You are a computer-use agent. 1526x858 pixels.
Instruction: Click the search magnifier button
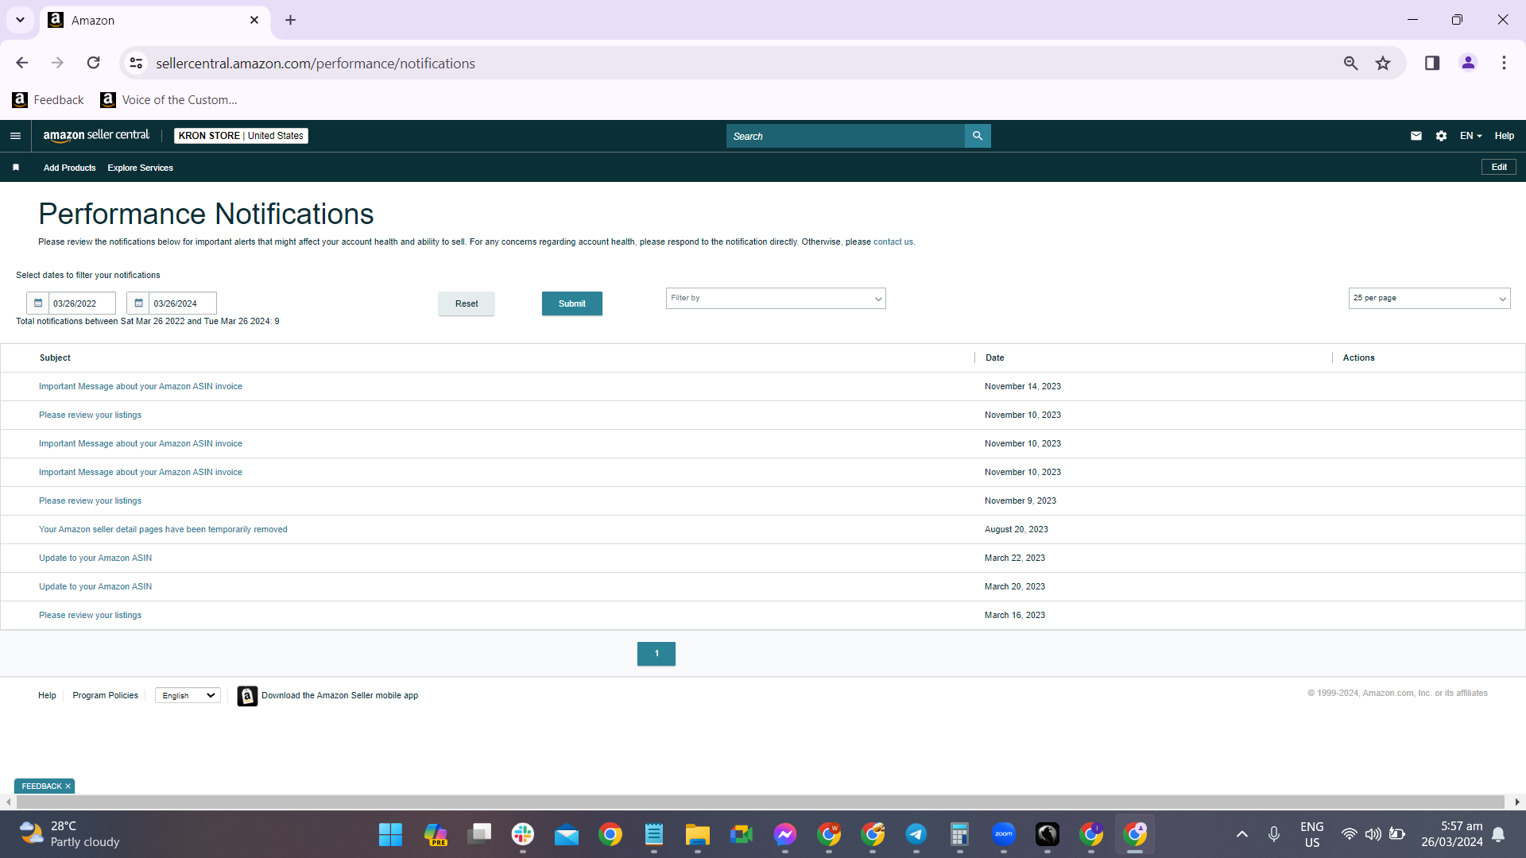pyautogui.click(x=978, y=136)
